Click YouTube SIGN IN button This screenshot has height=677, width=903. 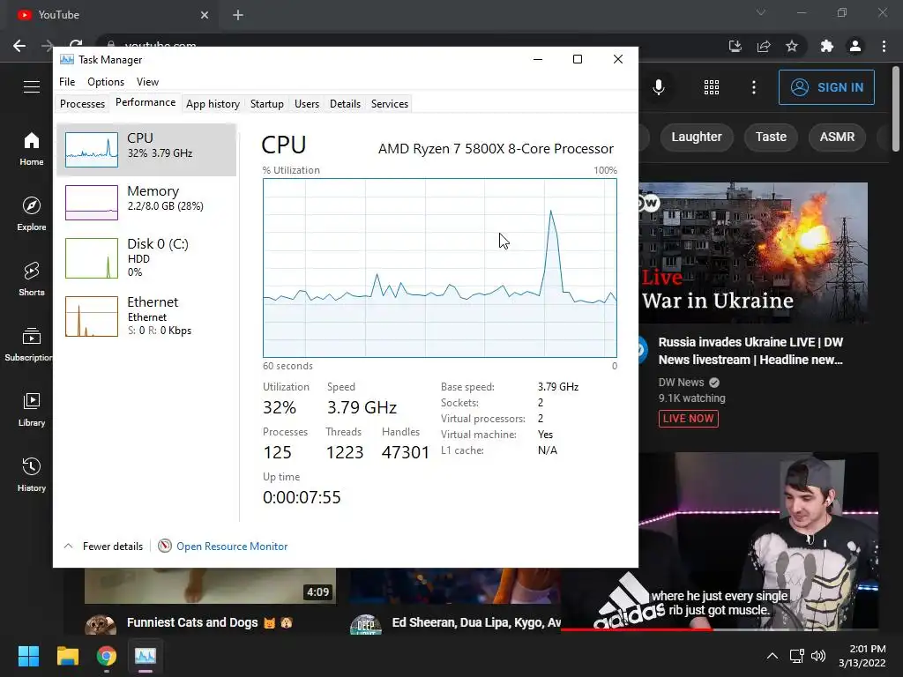826,87
